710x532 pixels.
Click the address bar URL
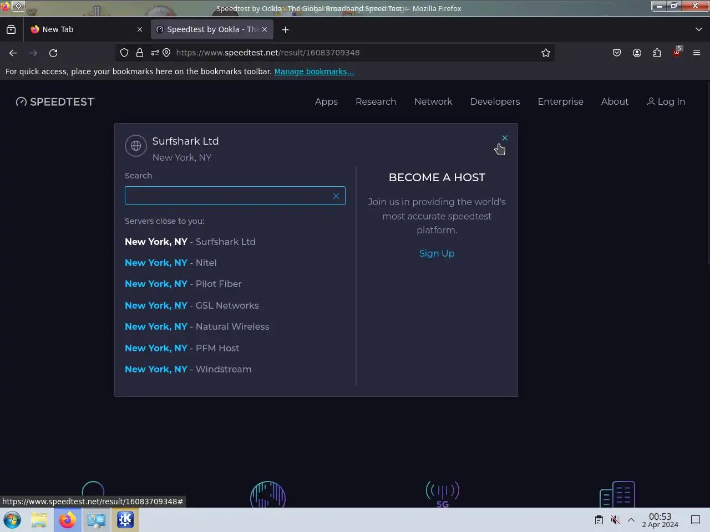click(x=268, y=53)
